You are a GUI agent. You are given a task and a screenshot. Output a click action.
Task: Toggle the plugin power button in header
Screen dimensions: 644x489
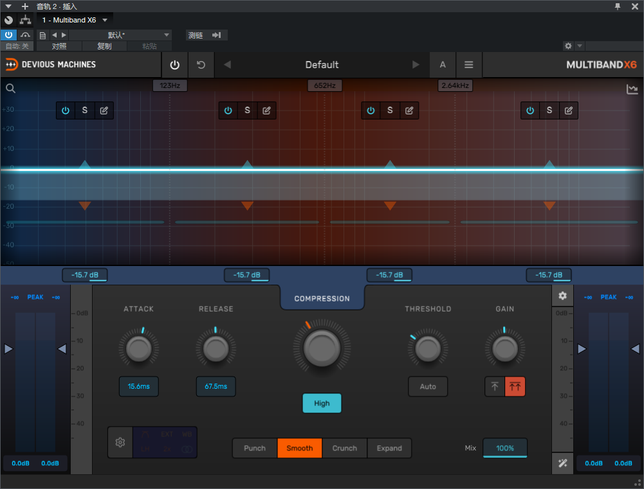coord(174,65)
